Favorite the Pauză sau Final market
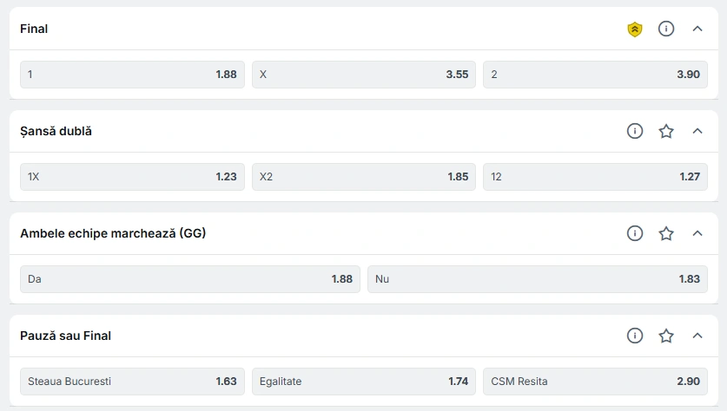The height and width of the screenshot is (411, 727). coord(666,336)
